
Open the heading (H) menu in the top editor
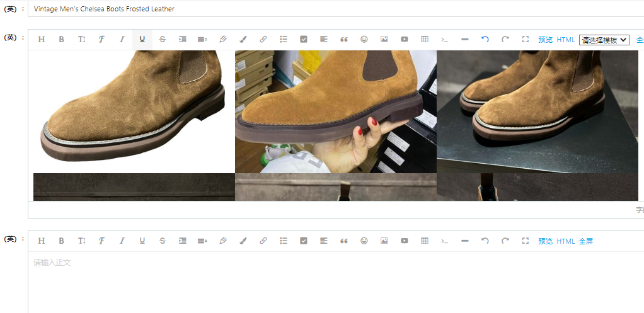pyautogui.click(x=42, y=39)
